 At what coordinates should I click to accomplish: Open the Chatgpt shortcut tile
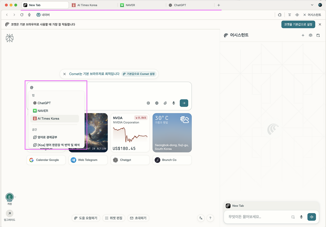pyautogui.click(x=130, y=160)
